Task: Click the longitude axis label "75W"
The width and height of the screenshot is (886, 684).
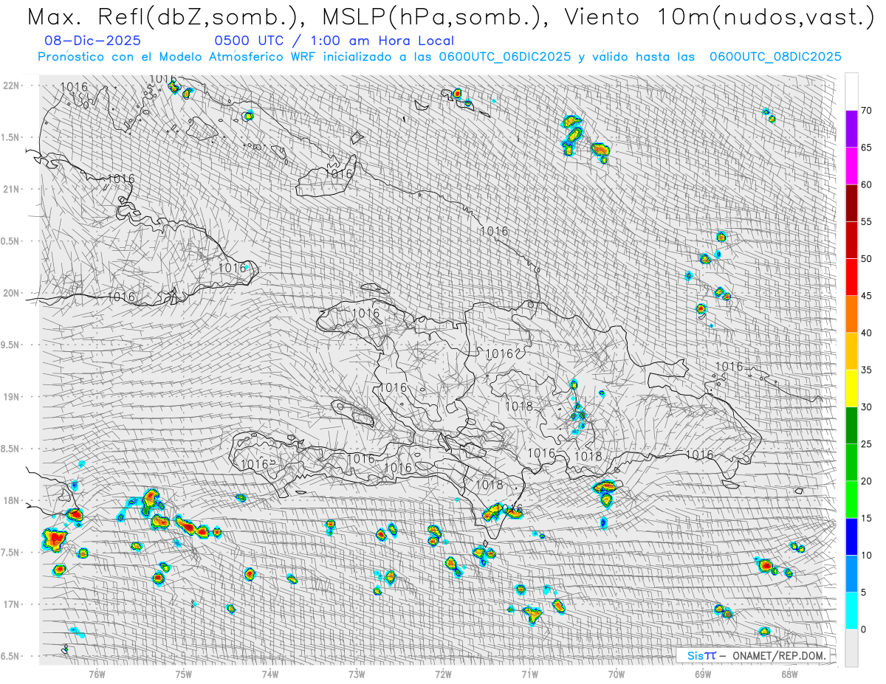Action: [x=184, y=673]
